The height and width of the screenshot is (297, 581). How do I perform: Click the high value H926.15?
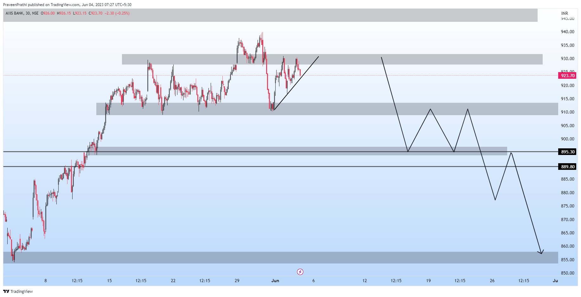[x=64, y=13]
